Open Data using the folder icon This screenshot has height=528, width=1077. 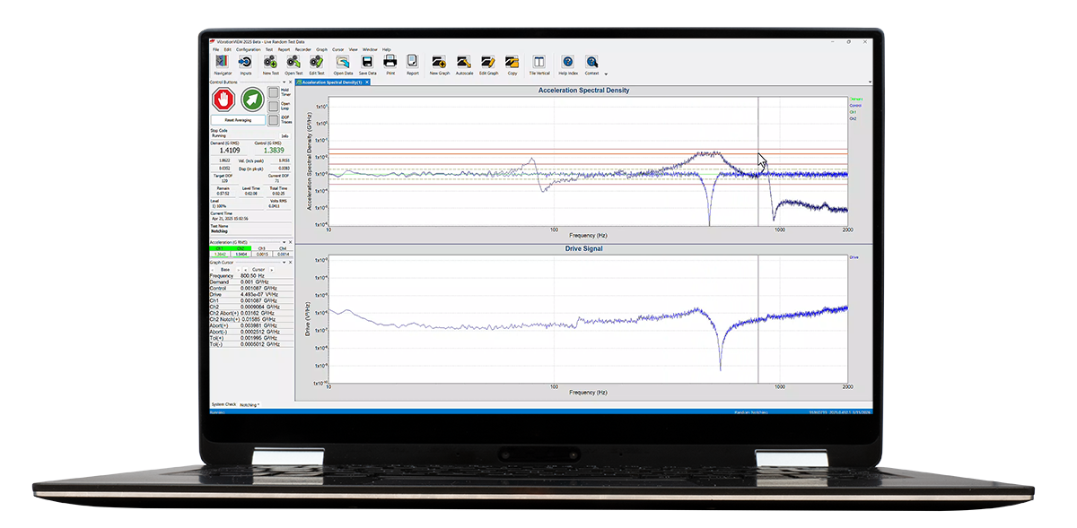point(343,63)
